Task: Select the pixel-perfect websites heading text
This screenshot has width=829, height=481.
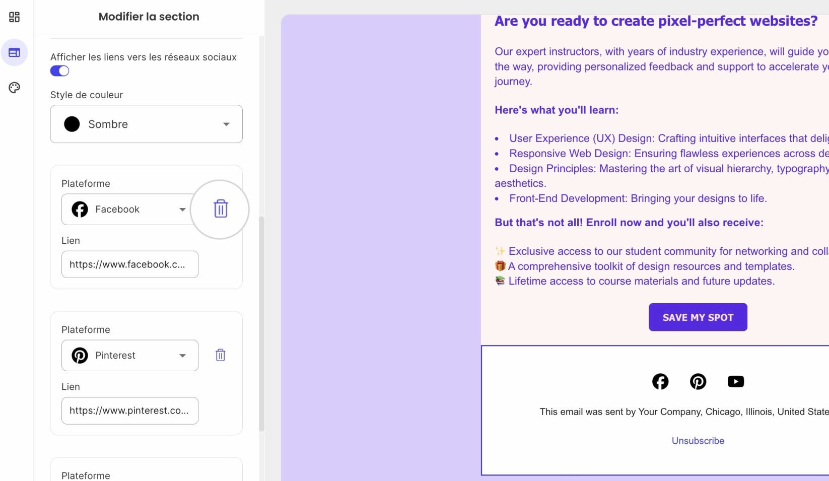Action: tap(656, 21)
